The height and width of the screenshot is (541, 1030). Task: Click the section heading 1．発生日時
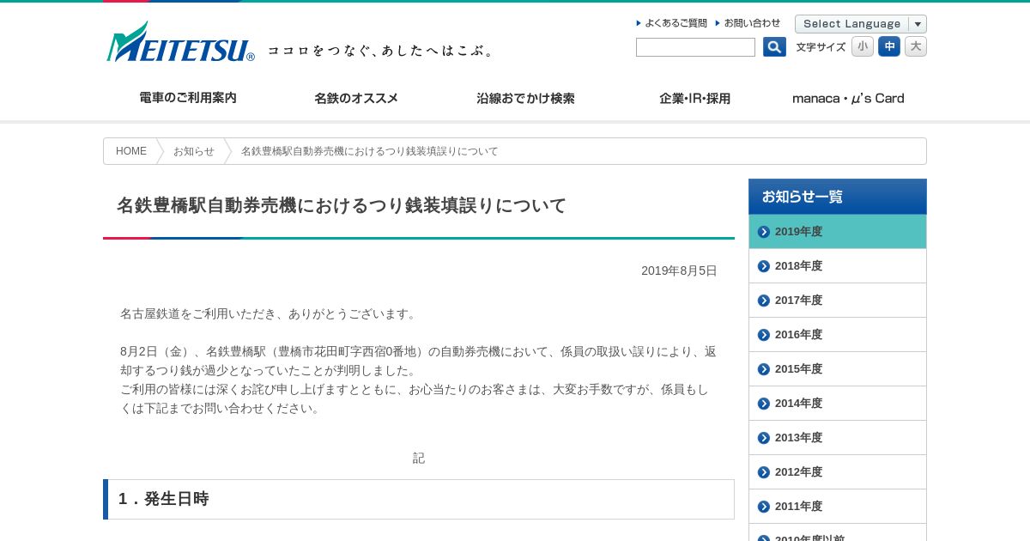tap(164, 499)
